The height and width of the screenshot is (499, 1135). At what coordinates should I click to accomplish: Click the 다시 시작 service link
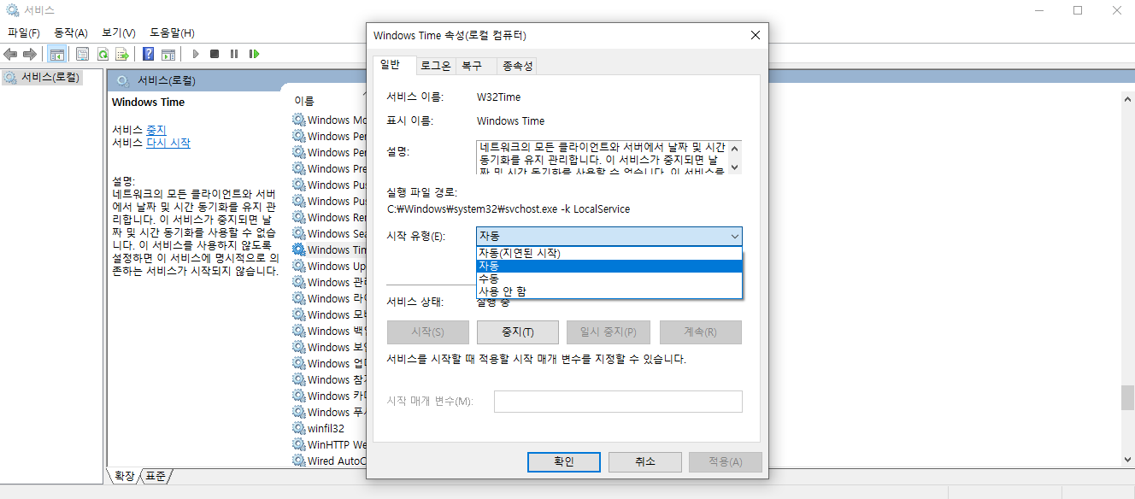pyautogui.click(x=168, y=143)
